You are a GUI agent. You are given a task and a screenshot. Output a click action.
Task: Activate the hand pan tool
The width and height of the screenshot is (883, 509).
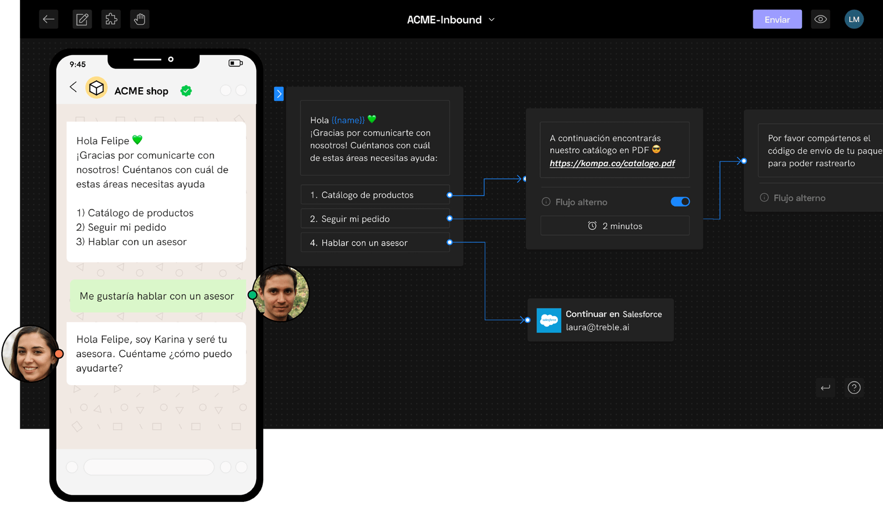(x=139, y=19)
